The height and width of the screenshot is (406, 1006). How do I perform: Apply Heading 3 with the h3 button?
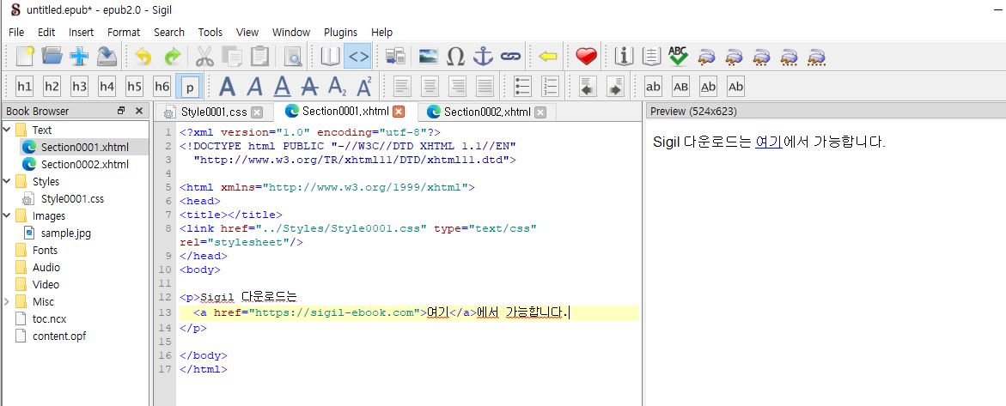(x=80, y=87)
